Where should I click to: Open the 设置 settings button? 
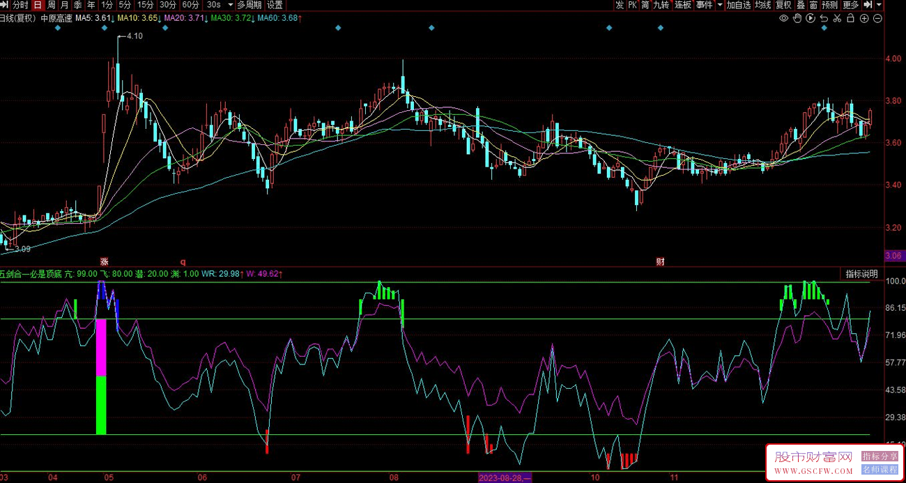pyautogui.click(x=275, y=5)
